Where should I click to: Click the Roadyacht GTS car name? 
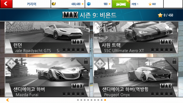33,51
